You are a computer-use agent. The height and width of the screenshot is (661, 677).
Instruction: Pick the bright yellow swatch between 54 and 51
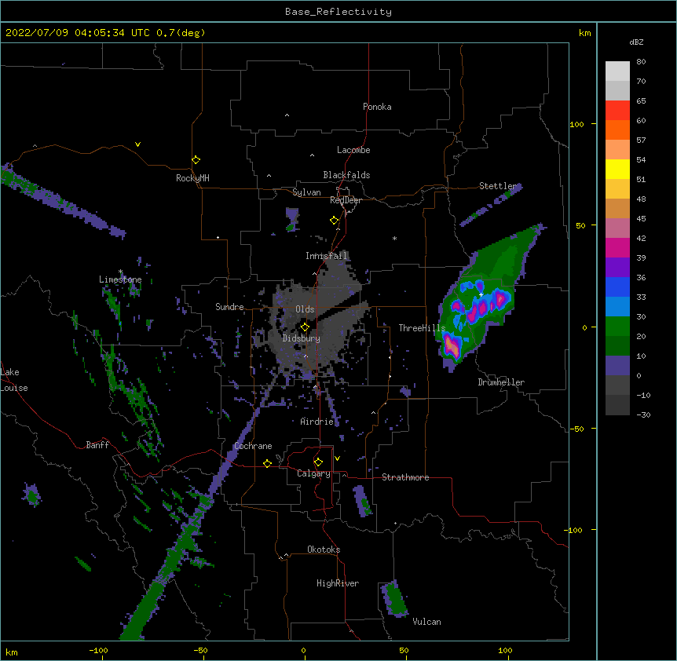coord(617,169)
